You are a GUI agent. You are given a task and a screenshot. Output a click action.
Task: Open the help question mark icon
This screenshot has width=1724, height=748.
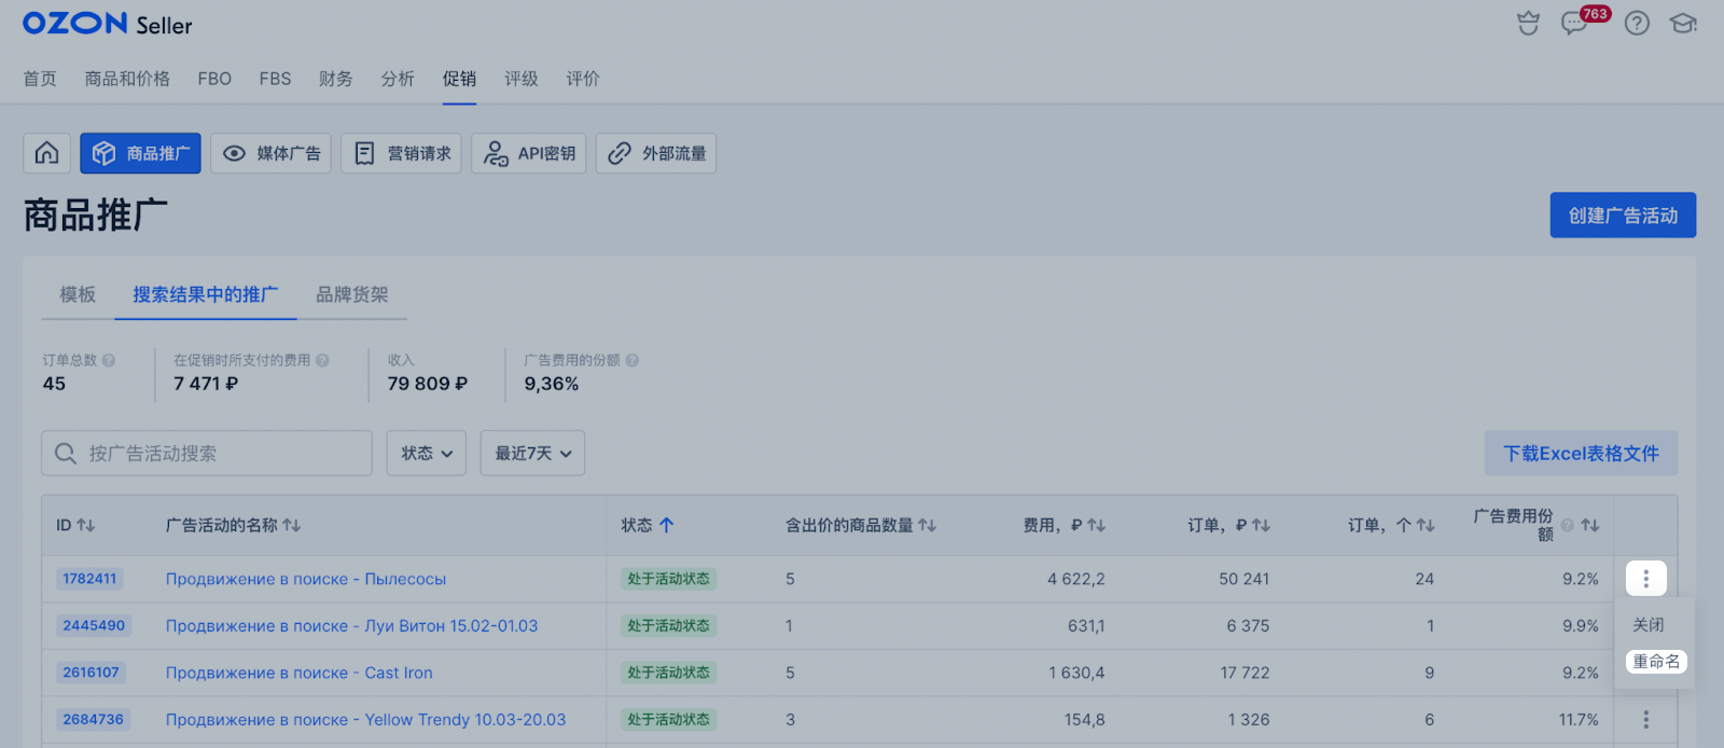click(1637, 23)
